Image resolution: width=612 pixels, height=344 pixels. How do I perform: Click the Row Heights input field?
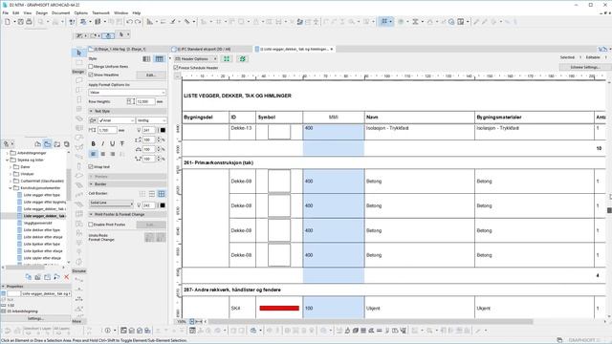145,101
